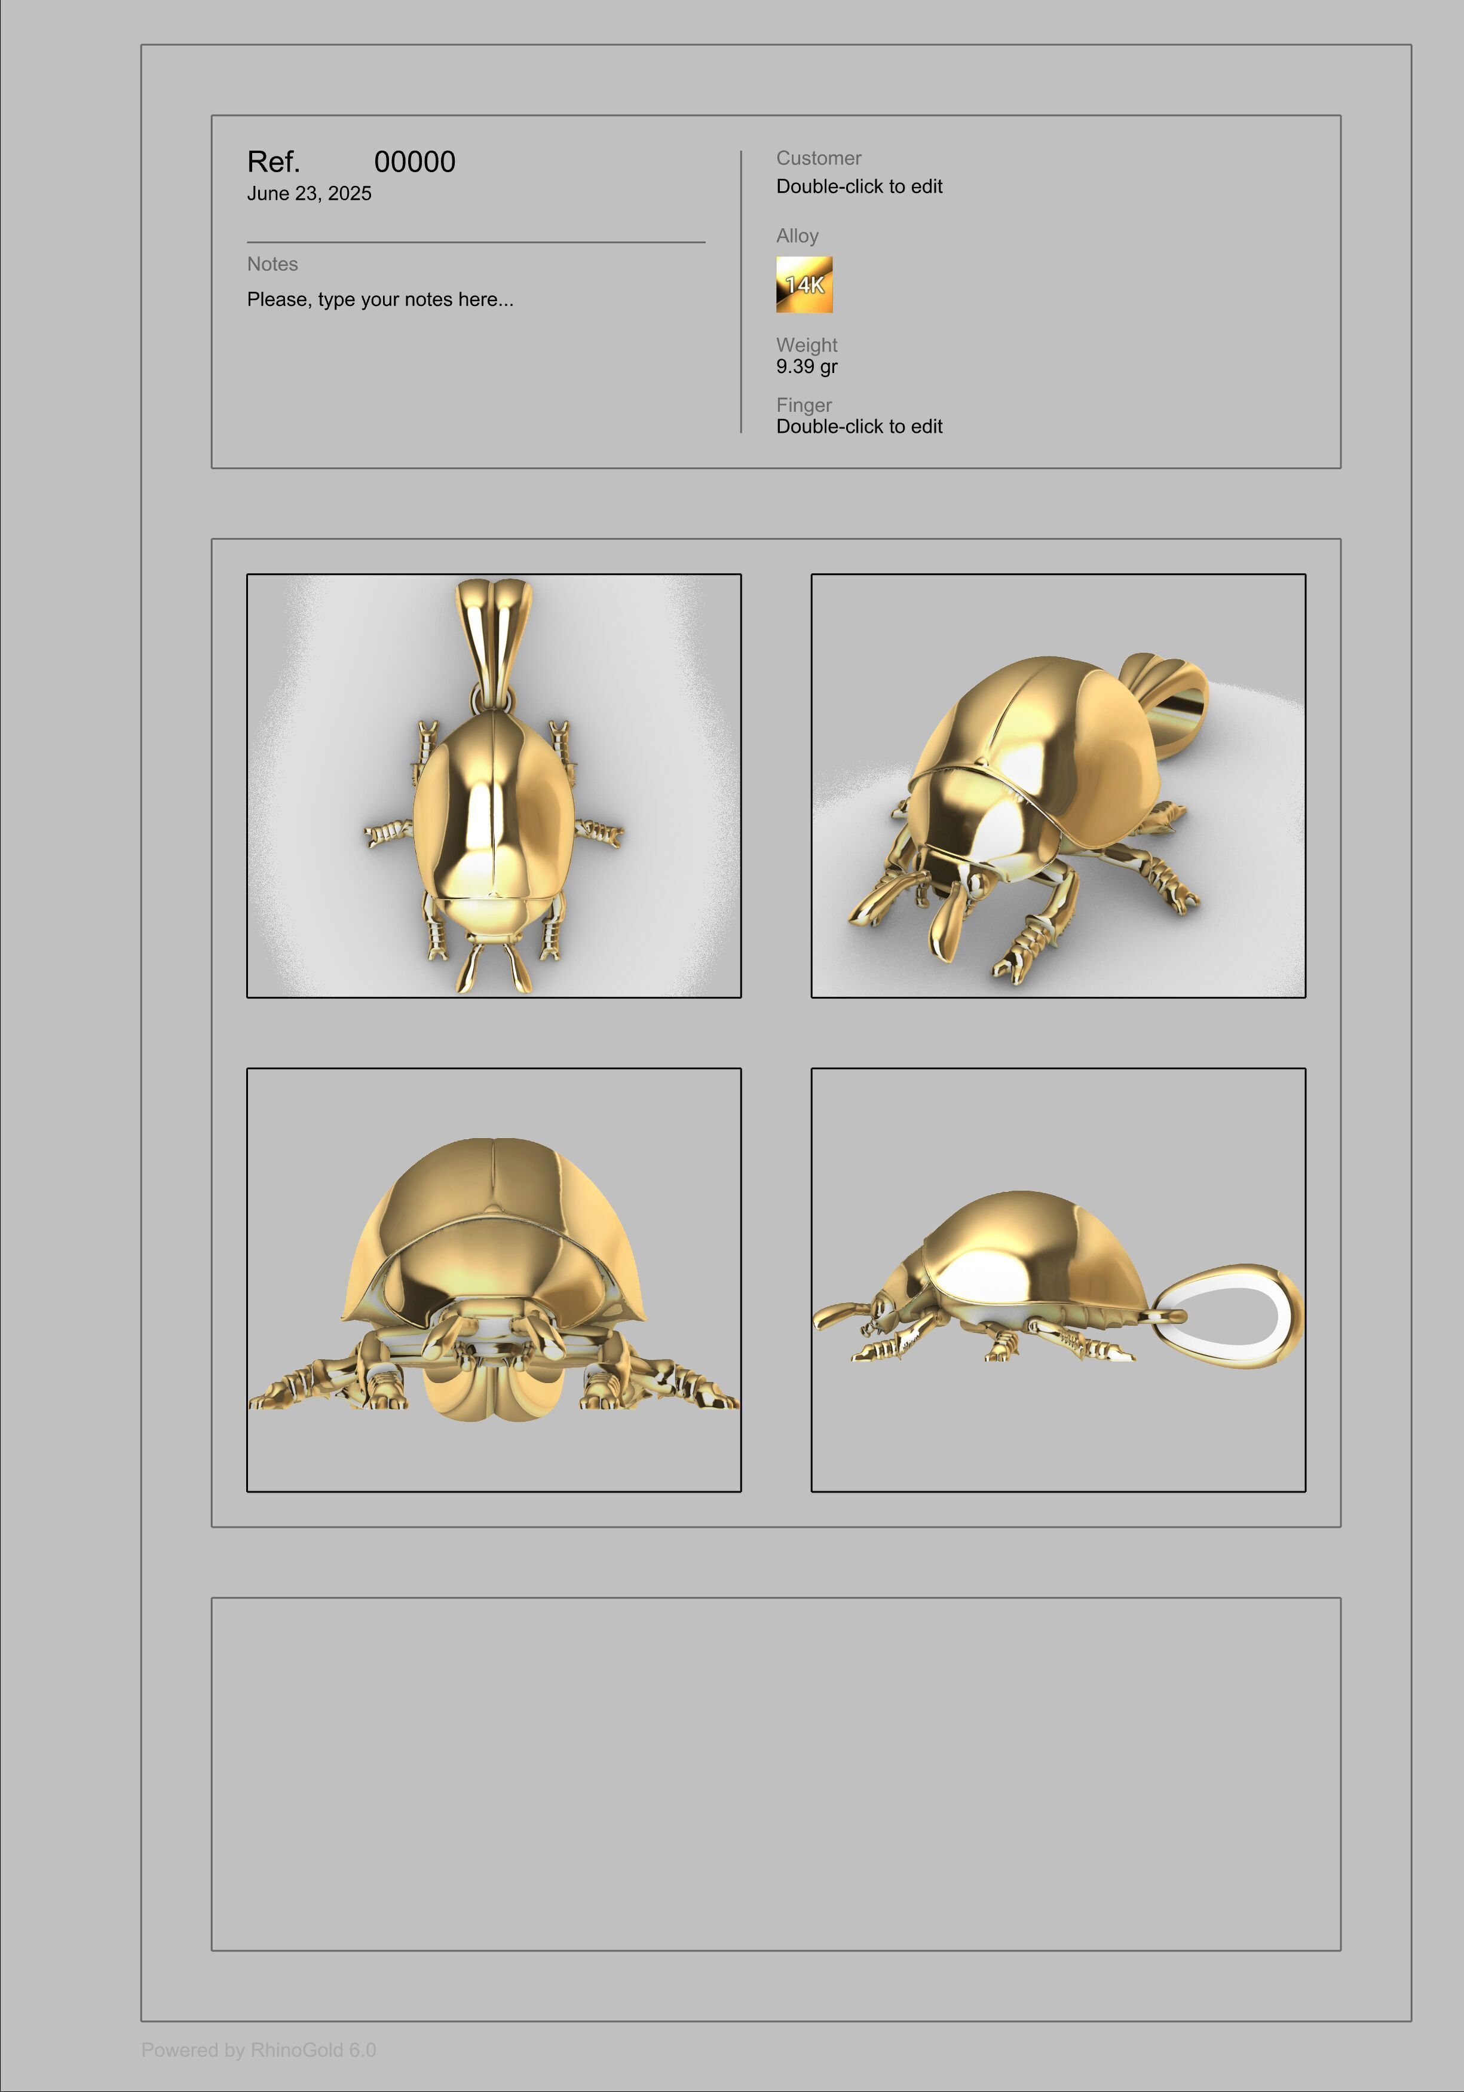Click the empty bottom panel box
This screenshot has width=1464, height=2092.
click(x=775, y=1773)
